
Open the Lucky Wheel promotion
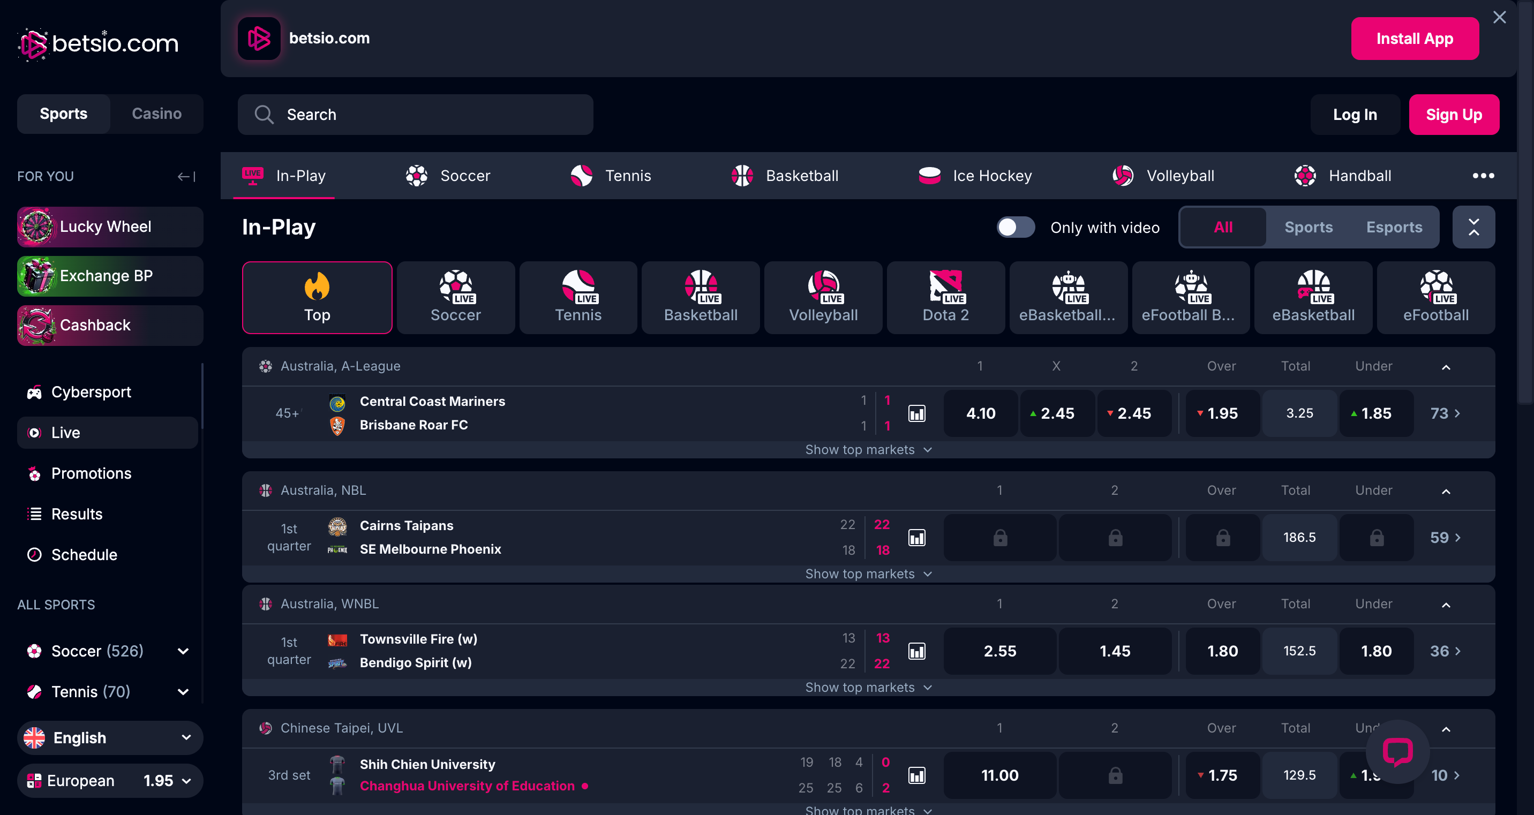[x=110, y=227]
